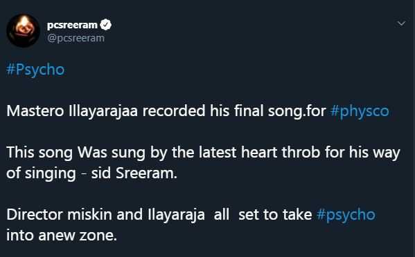Click the verified badge beside pcsreeram
415x257 pixels.
pos(106,25)
